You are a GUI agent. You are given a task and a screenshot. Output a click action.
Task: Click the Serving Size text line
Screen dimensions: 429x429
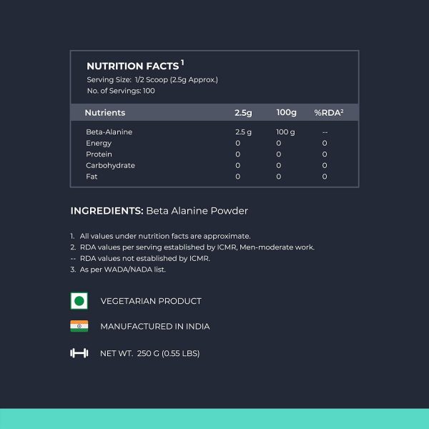coord(152,79)
